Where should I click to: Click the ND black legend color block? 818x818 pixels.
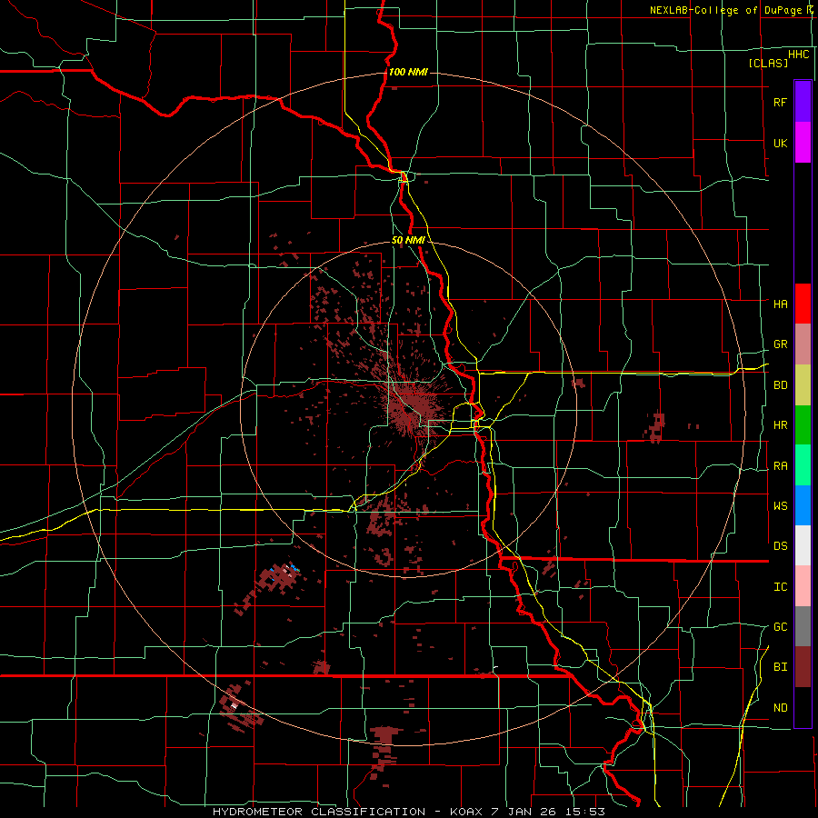click(803, 707)
